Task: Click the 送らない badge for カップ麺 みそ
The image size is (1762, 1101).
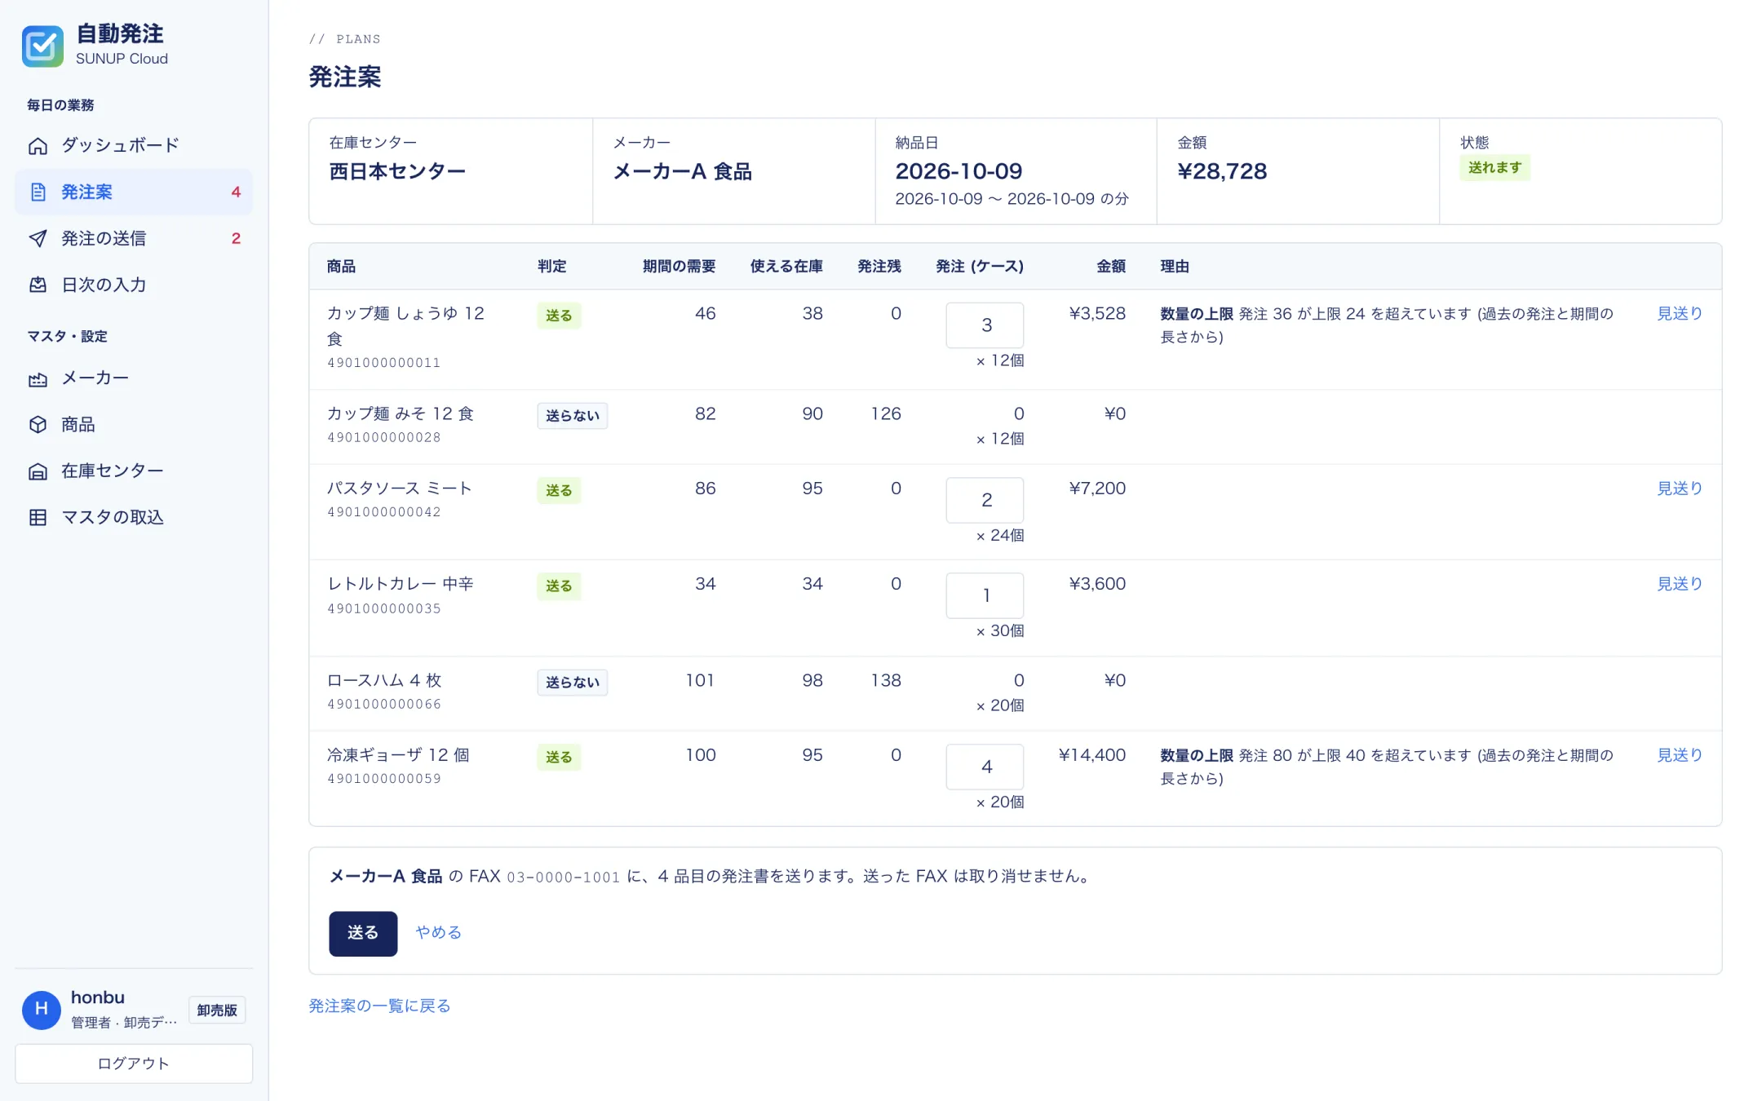Action: point(572,415)
